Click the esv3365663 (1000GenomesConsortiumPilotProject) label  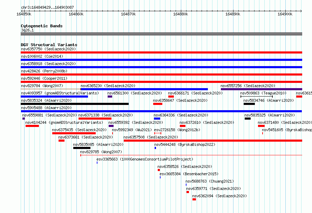[x=145, y=159]
